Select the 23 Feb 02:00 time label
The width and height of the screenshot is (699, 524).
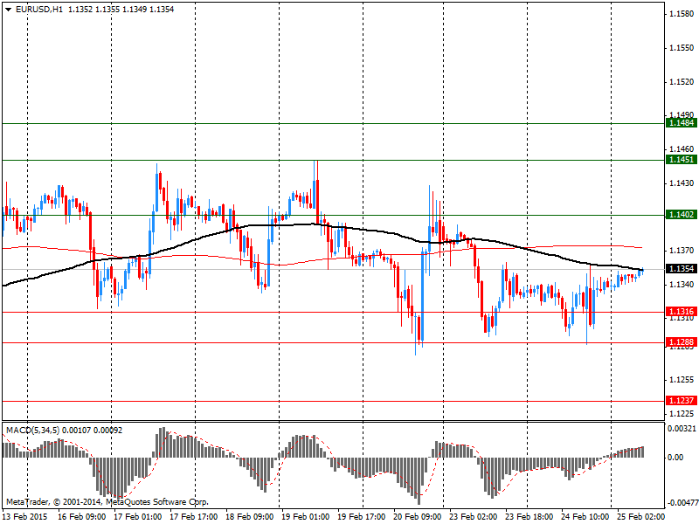pyautogui.click(x=474, y=517)
